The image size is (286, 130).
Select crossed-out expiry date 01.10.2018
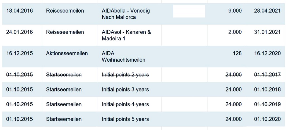tap(267, 90)
